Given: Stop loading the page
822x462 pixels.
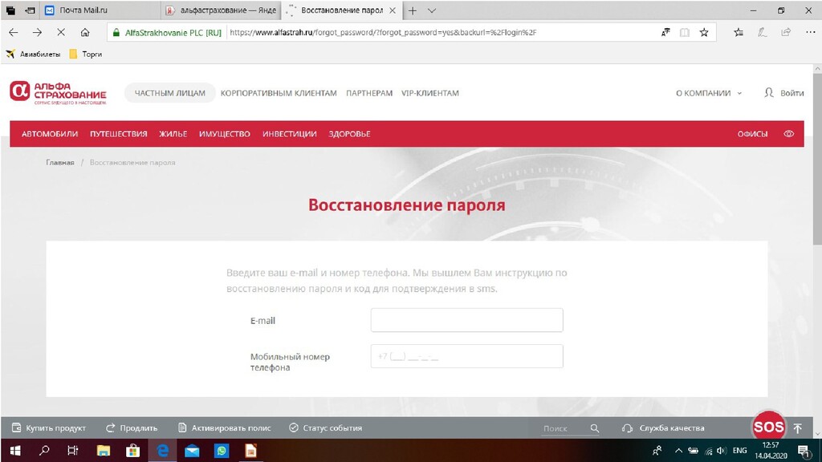Looking at the screenshot, I should pos(61,32).
